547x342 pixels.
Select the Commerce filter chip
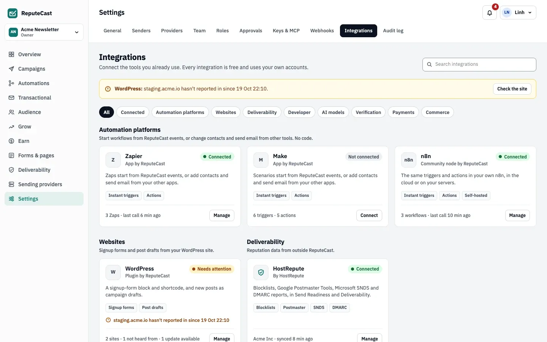point(438,112)
